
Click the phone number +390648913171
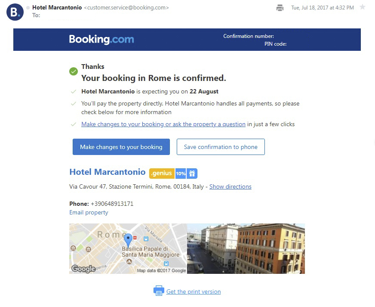tap(112, 204)
